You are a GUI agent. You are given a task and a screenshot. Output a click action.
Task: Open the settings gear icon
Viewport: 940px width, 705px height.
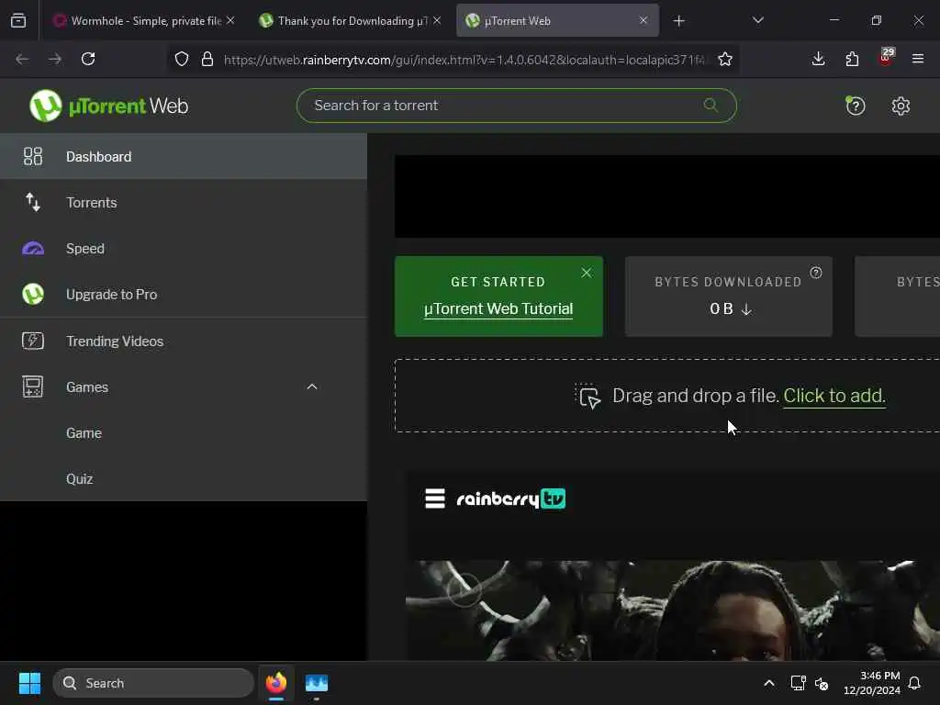pos(901,106)
